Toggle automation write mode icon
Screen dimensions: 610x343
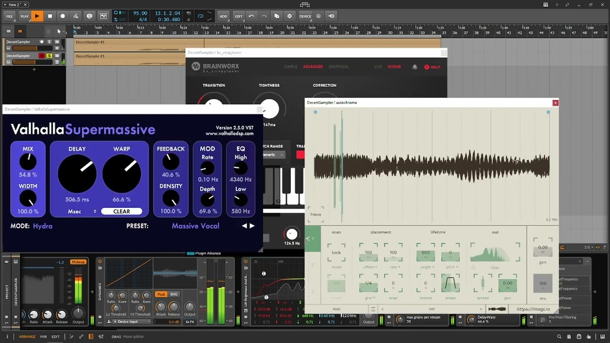(76, 16)
